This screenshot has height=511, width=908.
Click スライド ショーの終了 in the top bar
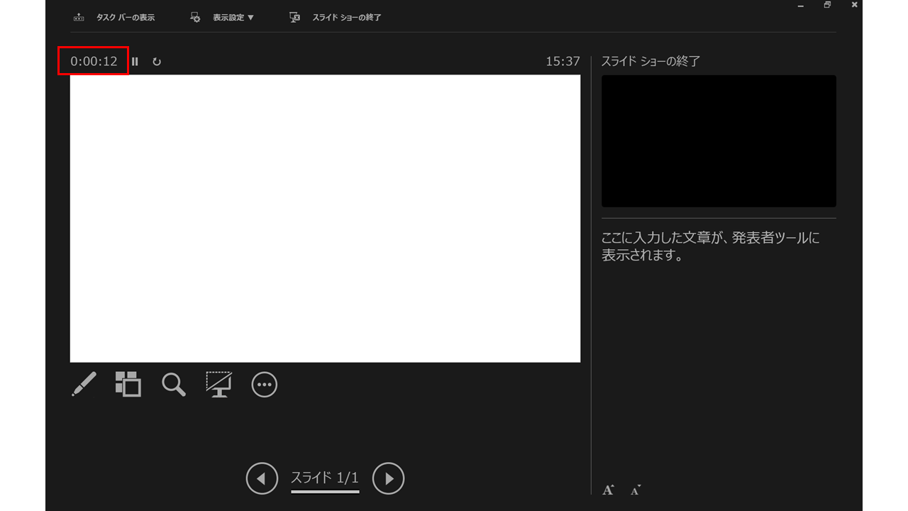click(x=336, y=17)
